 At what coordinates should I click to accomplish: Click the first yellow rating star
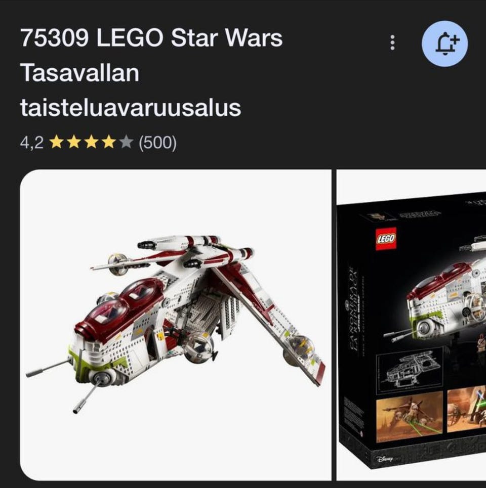[x=56, y=142]
